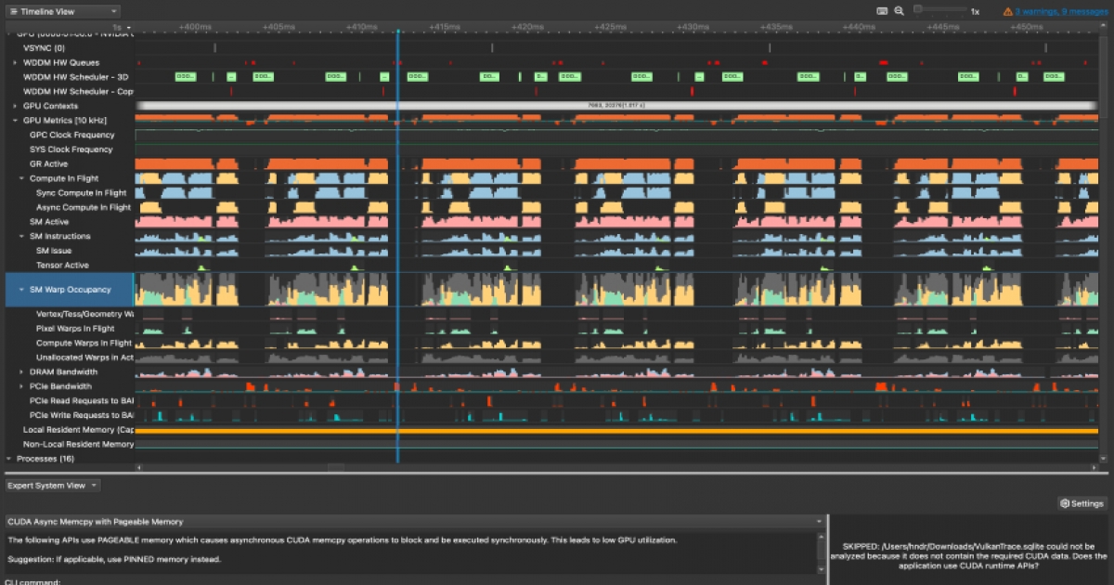Collapse the GPU Metrics [10 kHz] group
The width and height of the screenshot is (1114, 585).
(15, 121)
